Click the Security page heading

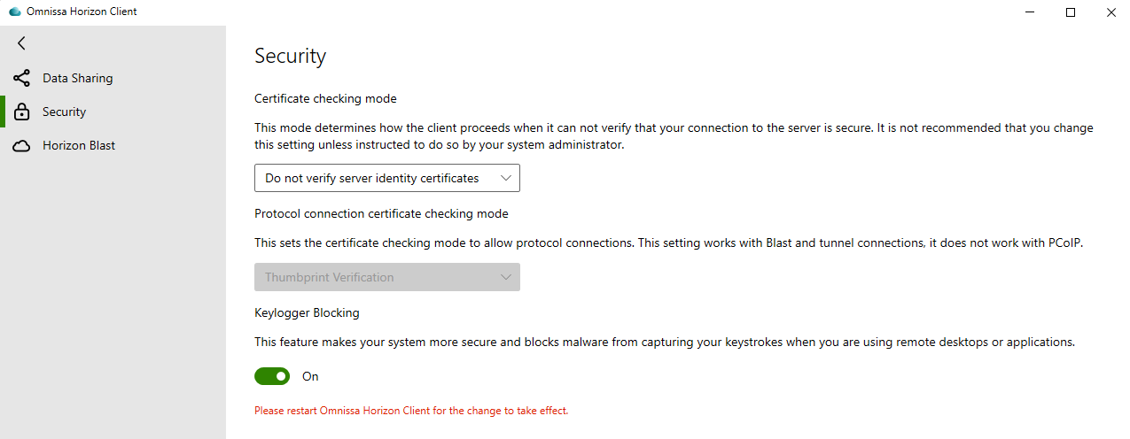291,56
